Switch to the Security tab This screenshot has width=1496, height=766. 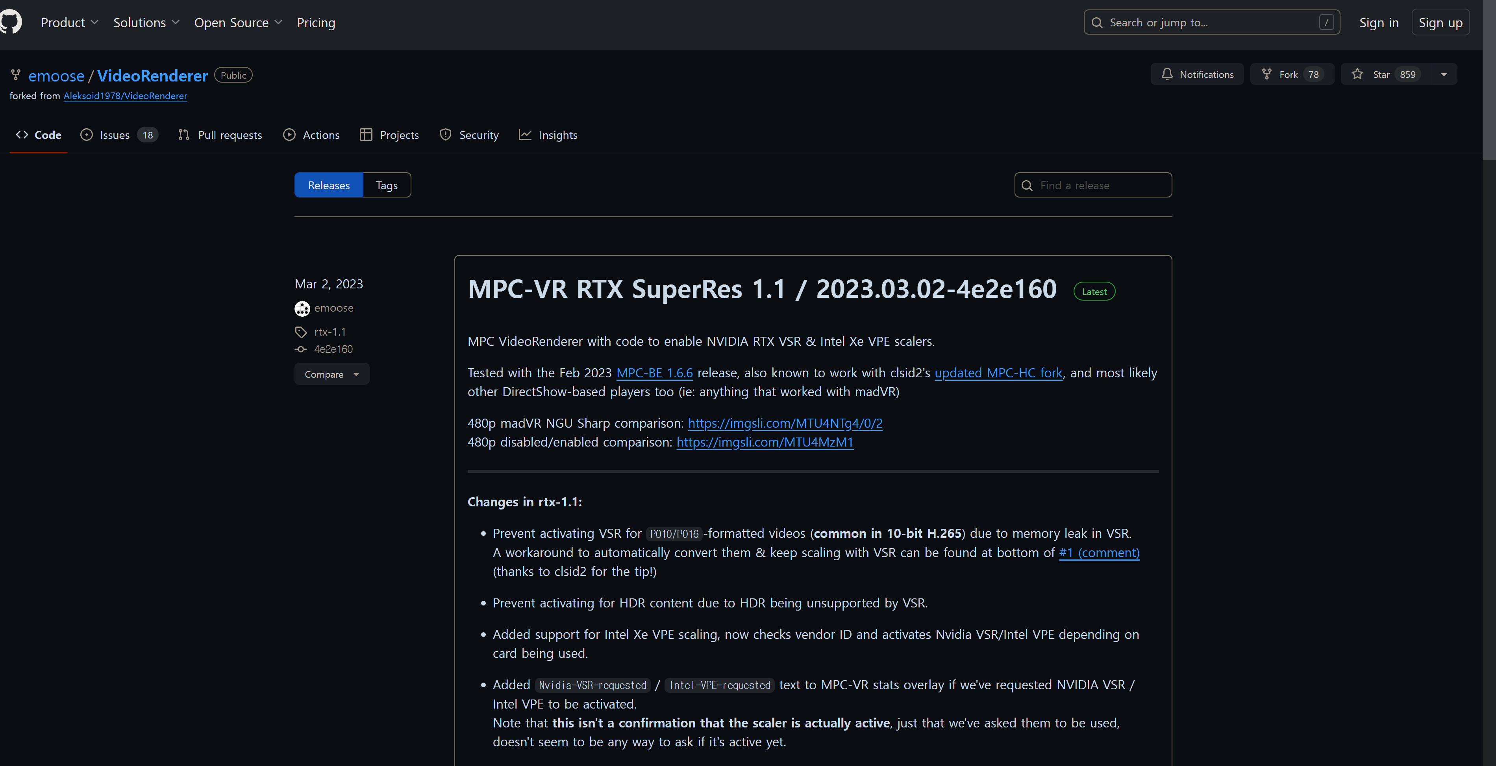pos(469,135)
